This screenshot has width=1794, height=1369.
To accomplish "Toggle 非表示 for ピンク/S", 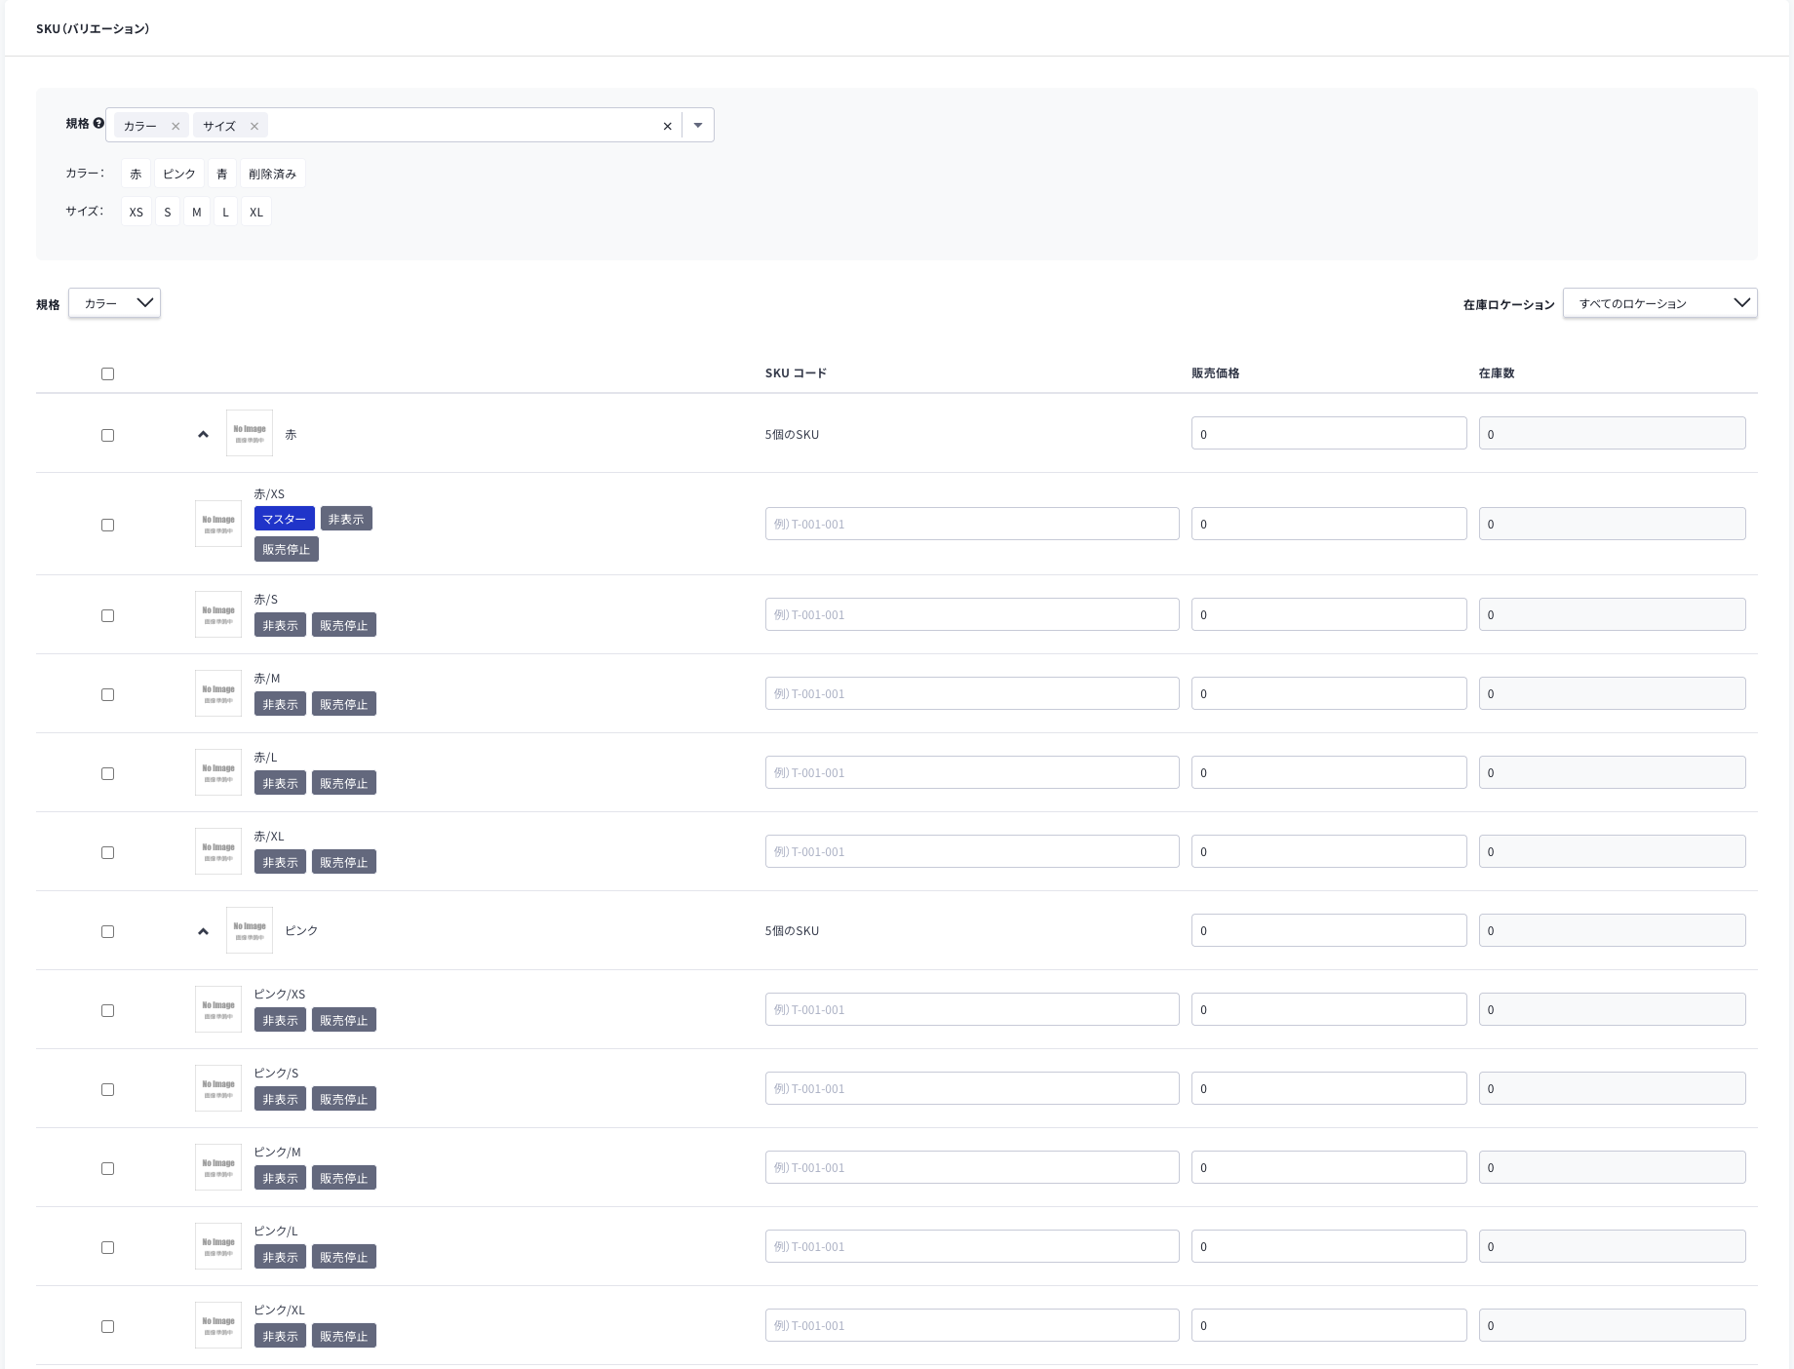I will [281, 1099].
